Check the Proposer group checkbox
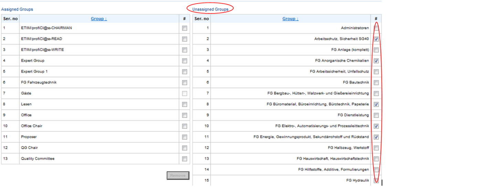The width and height of the screenshot is (482, 187). point(185,137)
